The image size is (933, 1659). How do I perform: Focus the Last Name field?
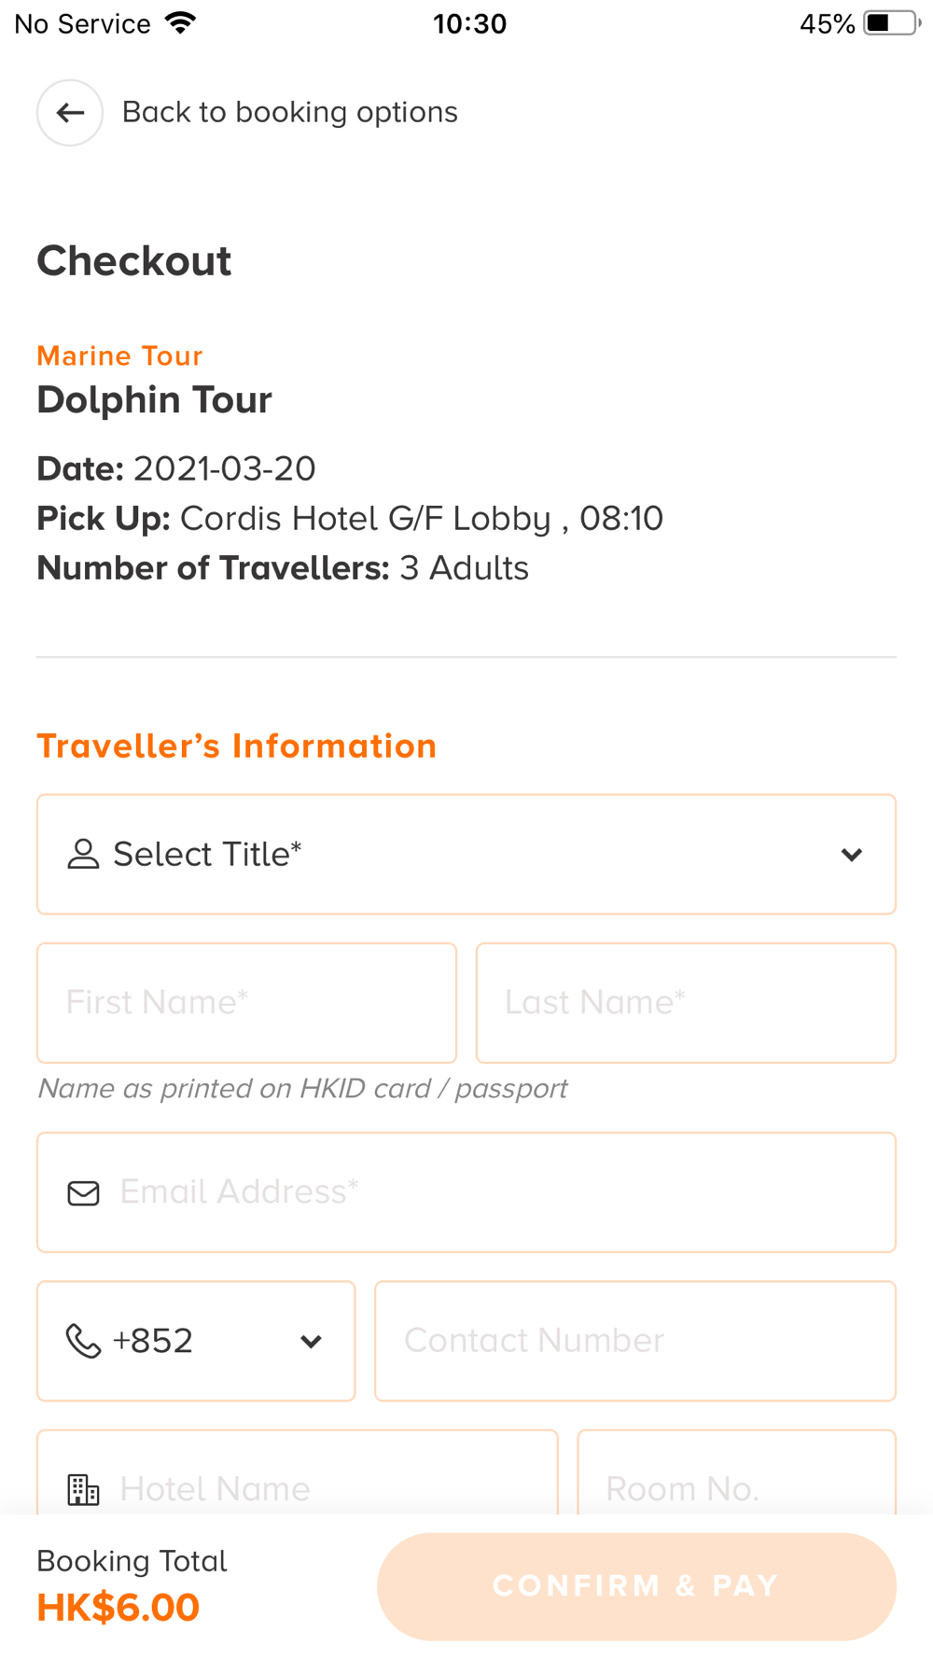[686, 1002]
